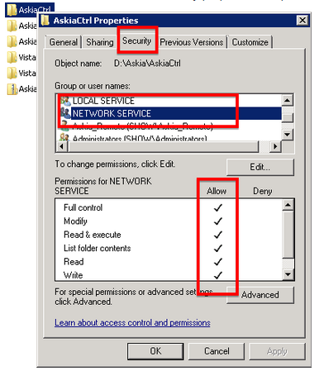Click up arrow of permissions list scrollbar
Screen dimensions: 324x371
coord(288,205)
